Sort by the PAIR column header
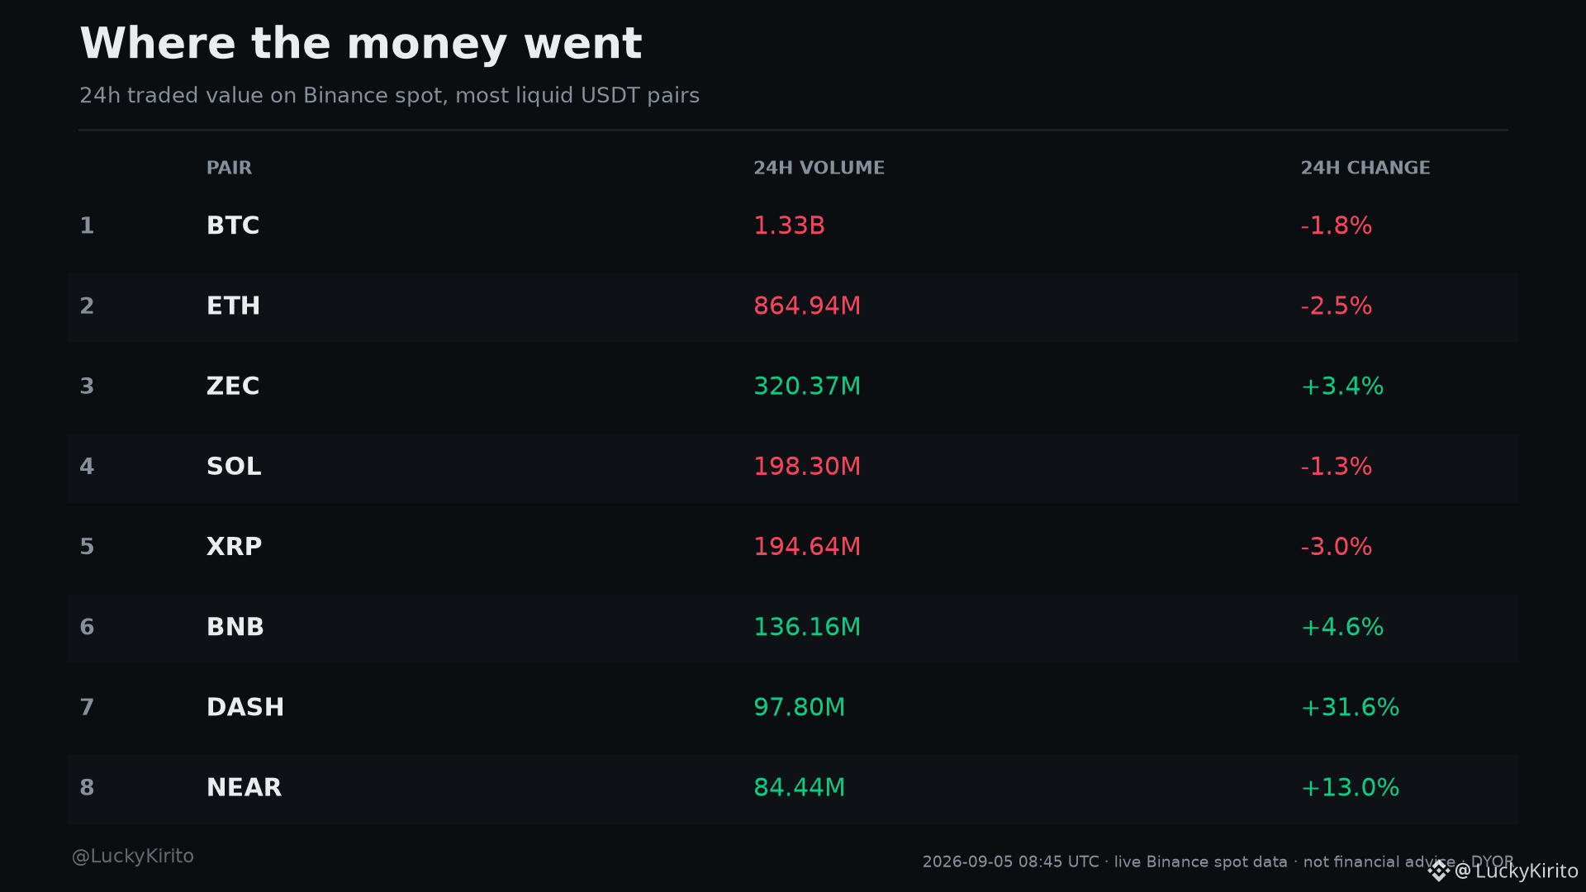The width and height of the screenshot is (1586, 892). pyautogui.click(x=229, y=168)
